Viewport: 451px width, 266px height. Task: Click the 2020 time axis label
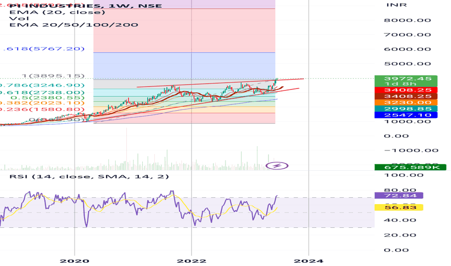click(x=75, y=261)
